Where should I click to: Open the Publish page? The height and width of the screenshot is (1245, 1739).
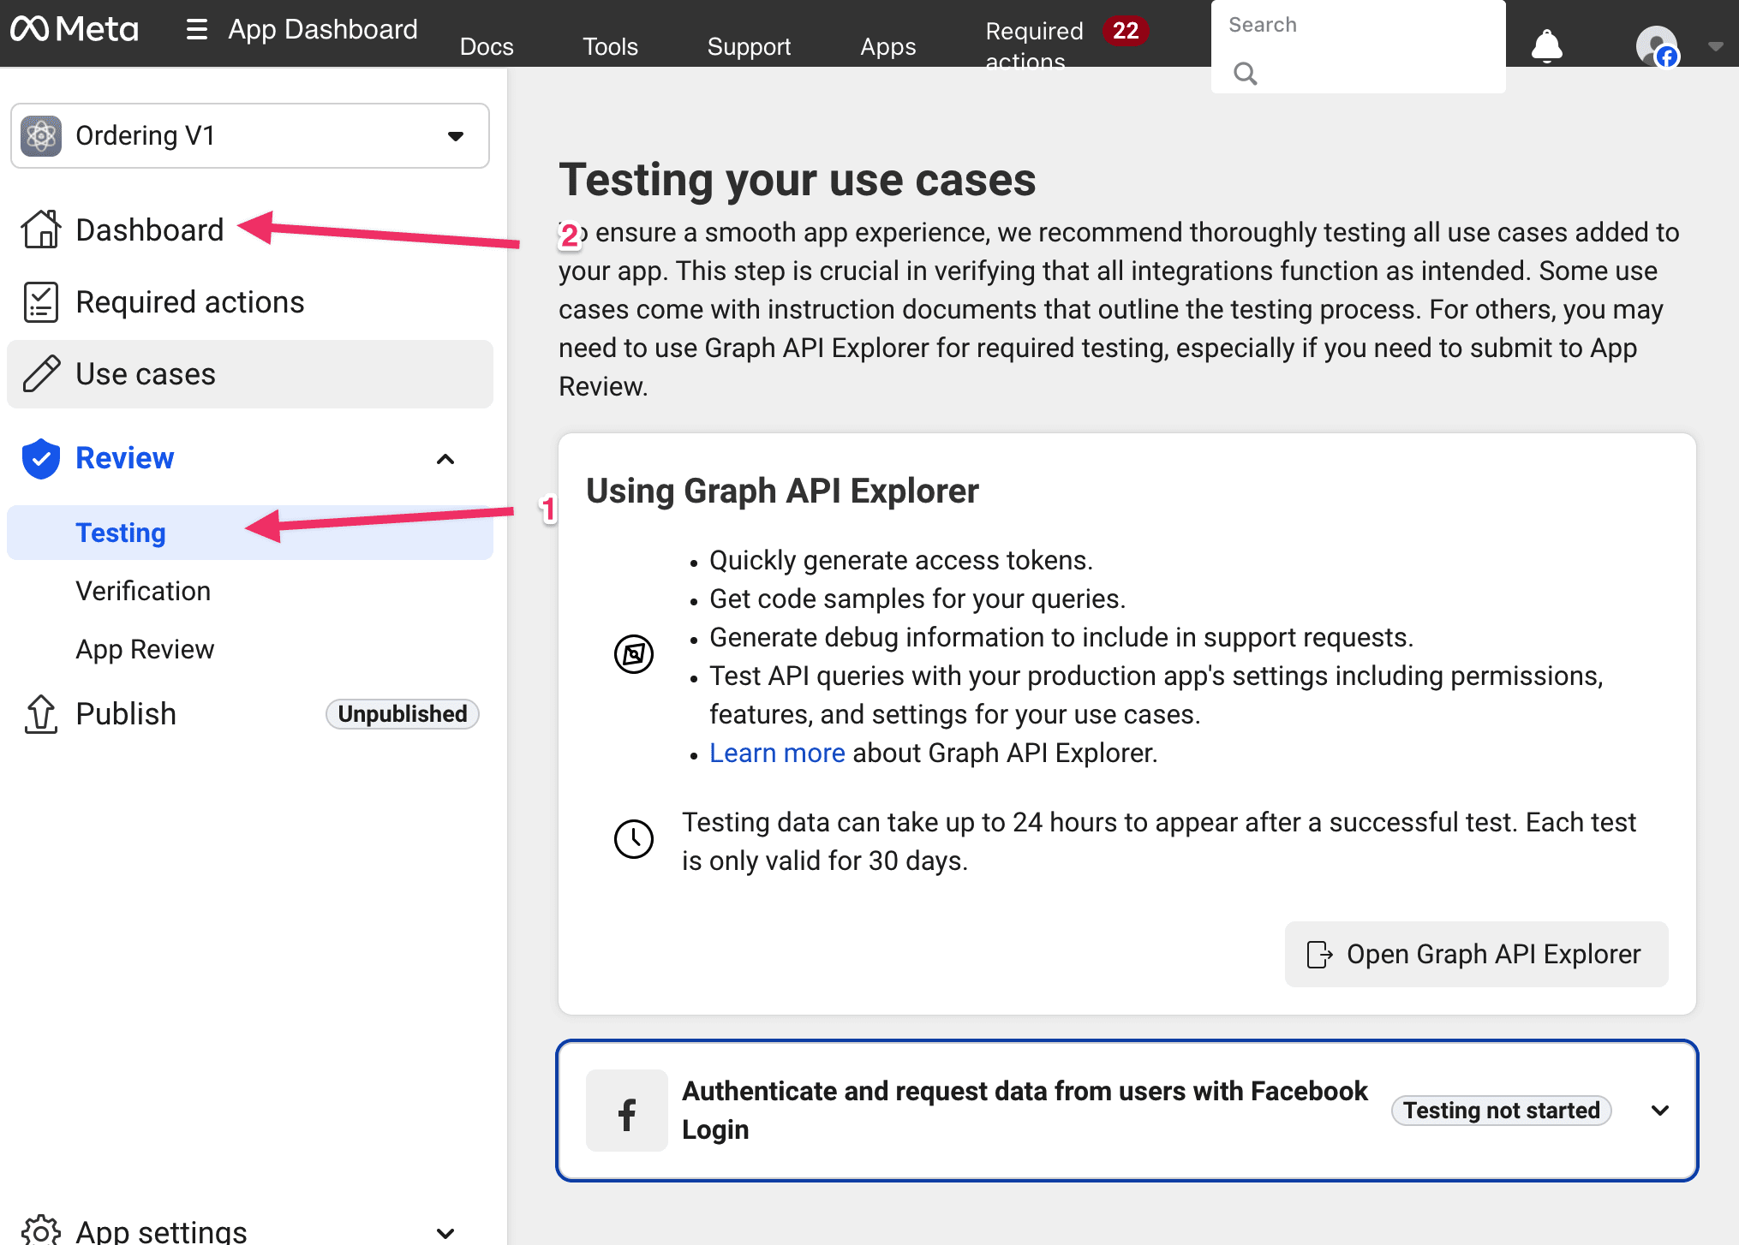(126, 714)
